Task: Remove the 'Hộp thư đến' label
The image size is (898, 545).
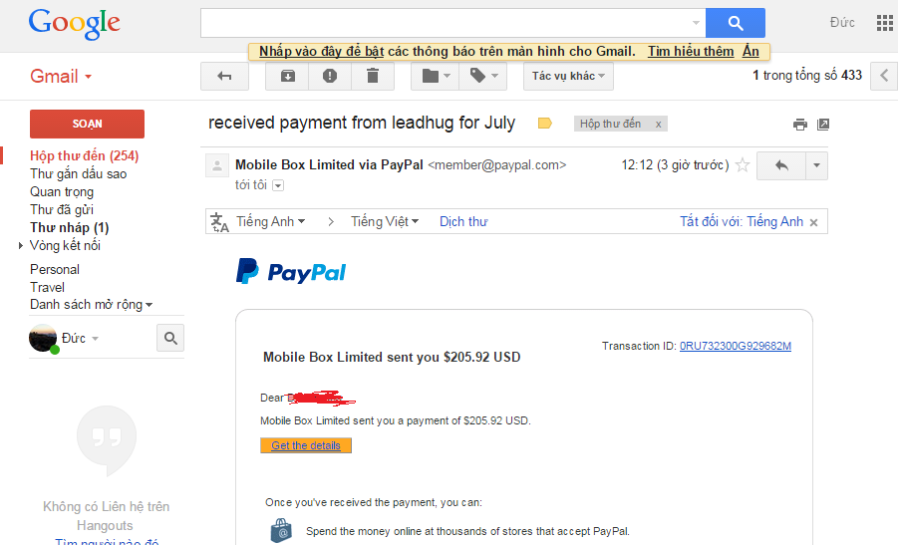Action: pos(659,125)
